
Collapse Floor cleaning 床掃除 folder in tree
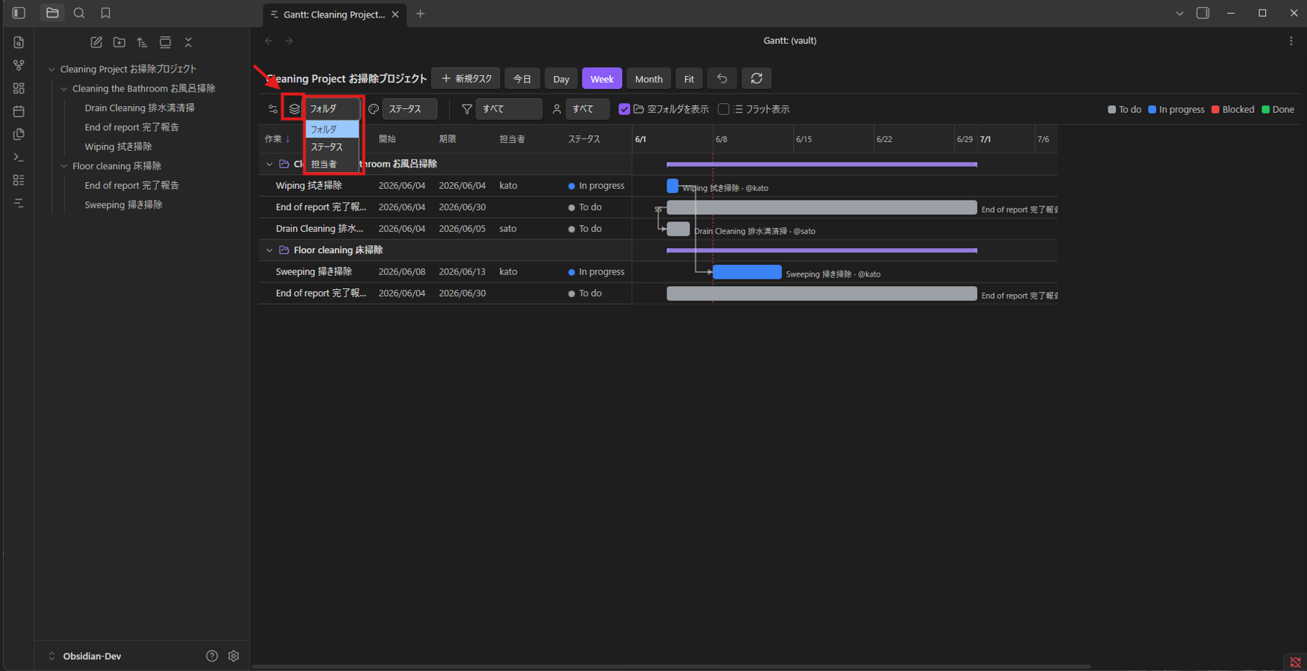click(x=64, y=166)
